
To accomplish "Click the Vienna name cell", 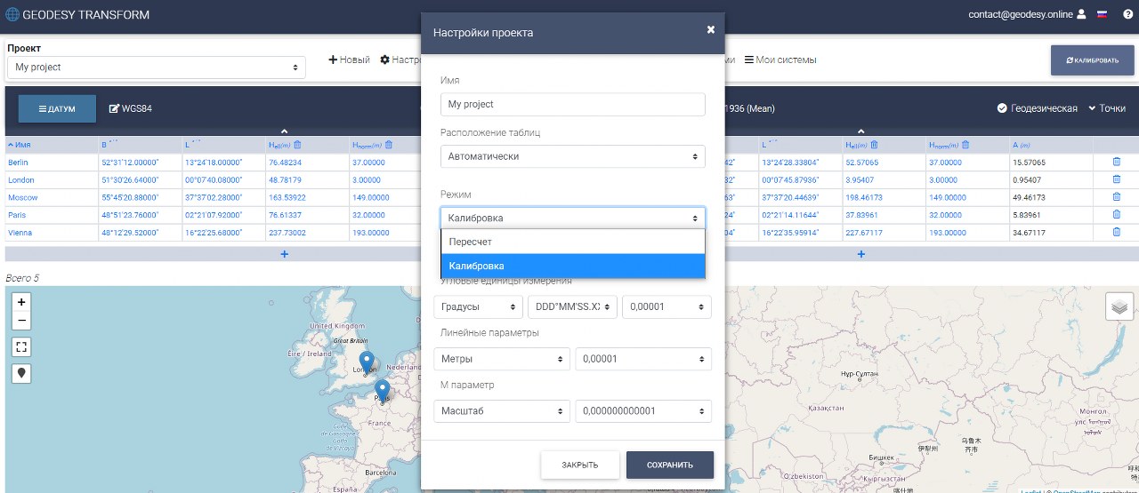I will coord(52,232).
